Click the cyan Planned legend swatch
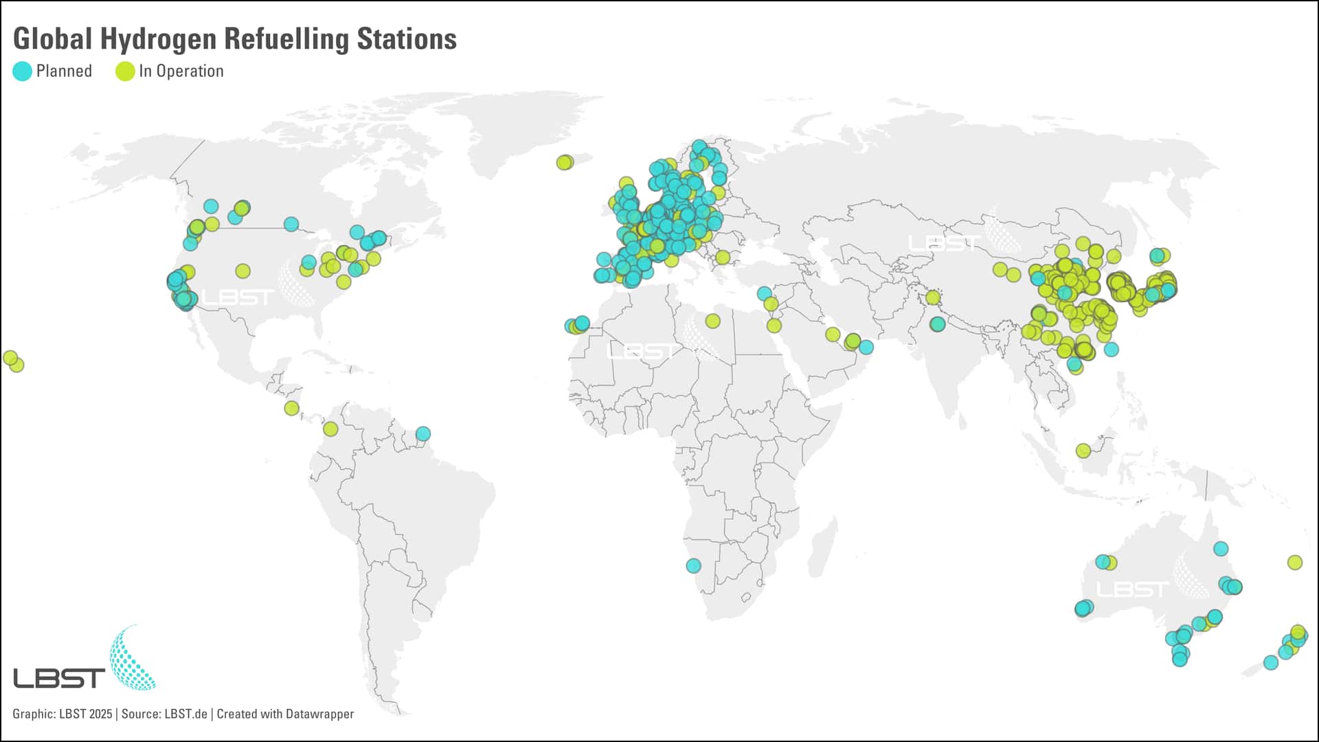The image size is (1319, 742). pyautogui.click(x=23, y=71)
